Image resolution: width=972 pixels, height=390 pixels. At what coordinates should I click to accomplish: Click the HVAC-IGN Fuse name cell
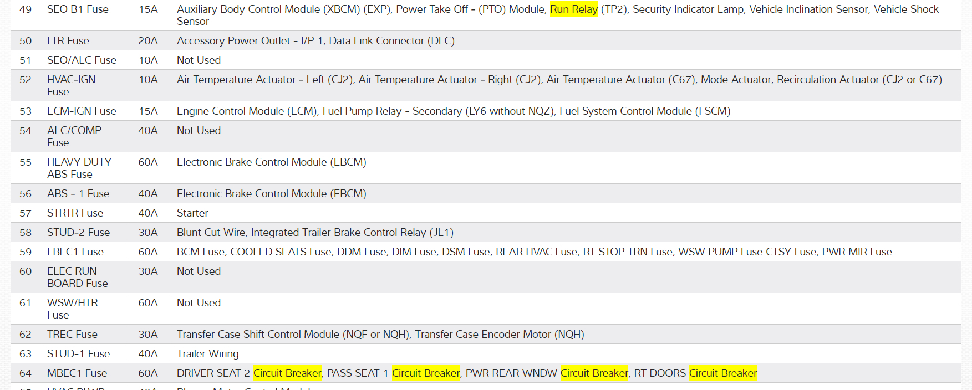point(71,85)
